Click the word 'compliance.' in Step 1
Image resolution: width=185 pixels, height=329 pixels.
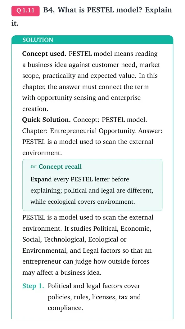65,308
